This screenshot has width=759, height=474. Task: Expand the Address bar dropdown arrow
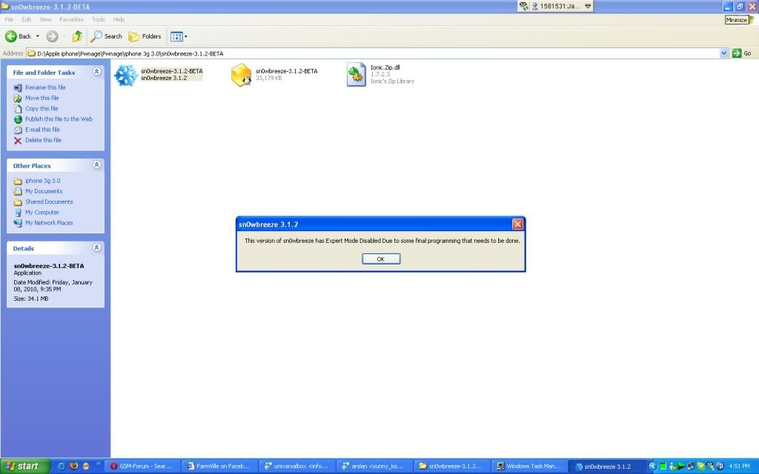tap(724, 53)
